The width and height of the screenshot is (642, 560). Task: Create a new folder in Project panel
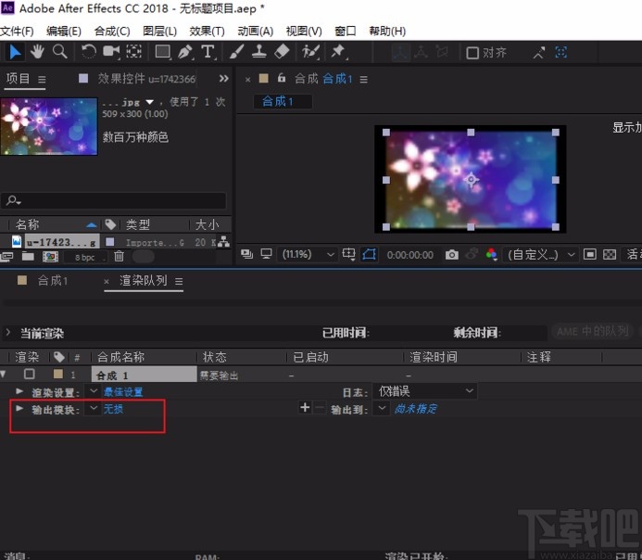(28, 257)
